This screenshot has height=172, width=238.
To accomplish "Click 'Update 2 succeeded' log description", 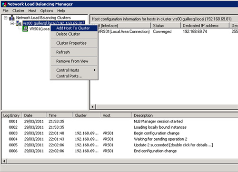I will (173, 145).
